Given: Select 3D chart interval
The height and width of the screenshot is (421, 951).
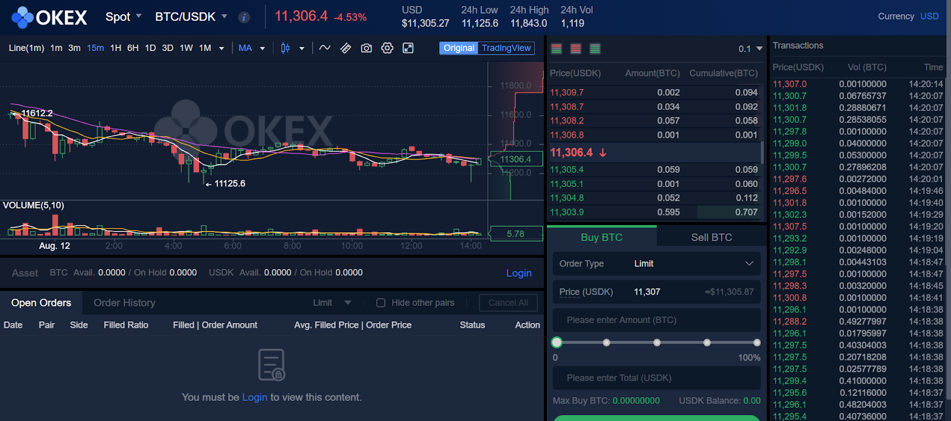Looking at the screenshot, I should pyautogui.click(x=168, y=48).
